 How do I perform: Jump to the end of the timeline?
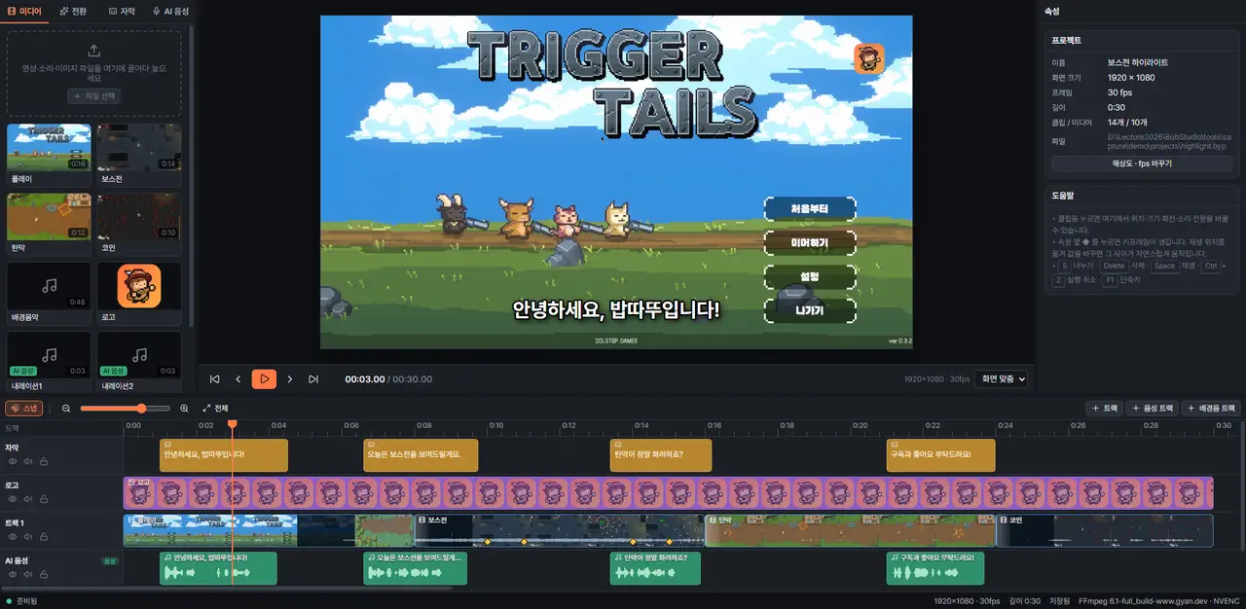[313, 379]
